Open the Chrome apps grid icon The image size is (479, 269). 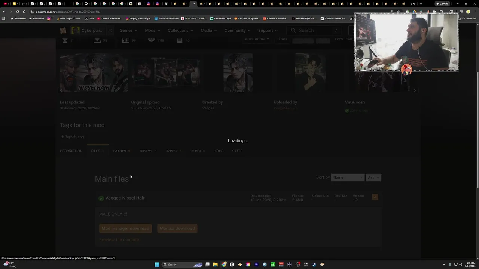4,19
